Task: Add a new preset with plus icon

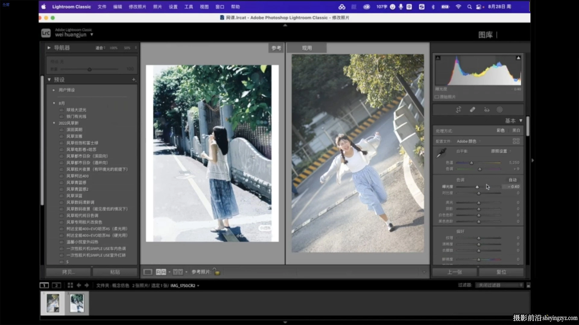Action: 134,80
